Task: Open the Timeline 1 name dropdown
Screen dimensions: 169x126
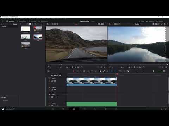Action: pyautogui.click(x=138, y=24)
